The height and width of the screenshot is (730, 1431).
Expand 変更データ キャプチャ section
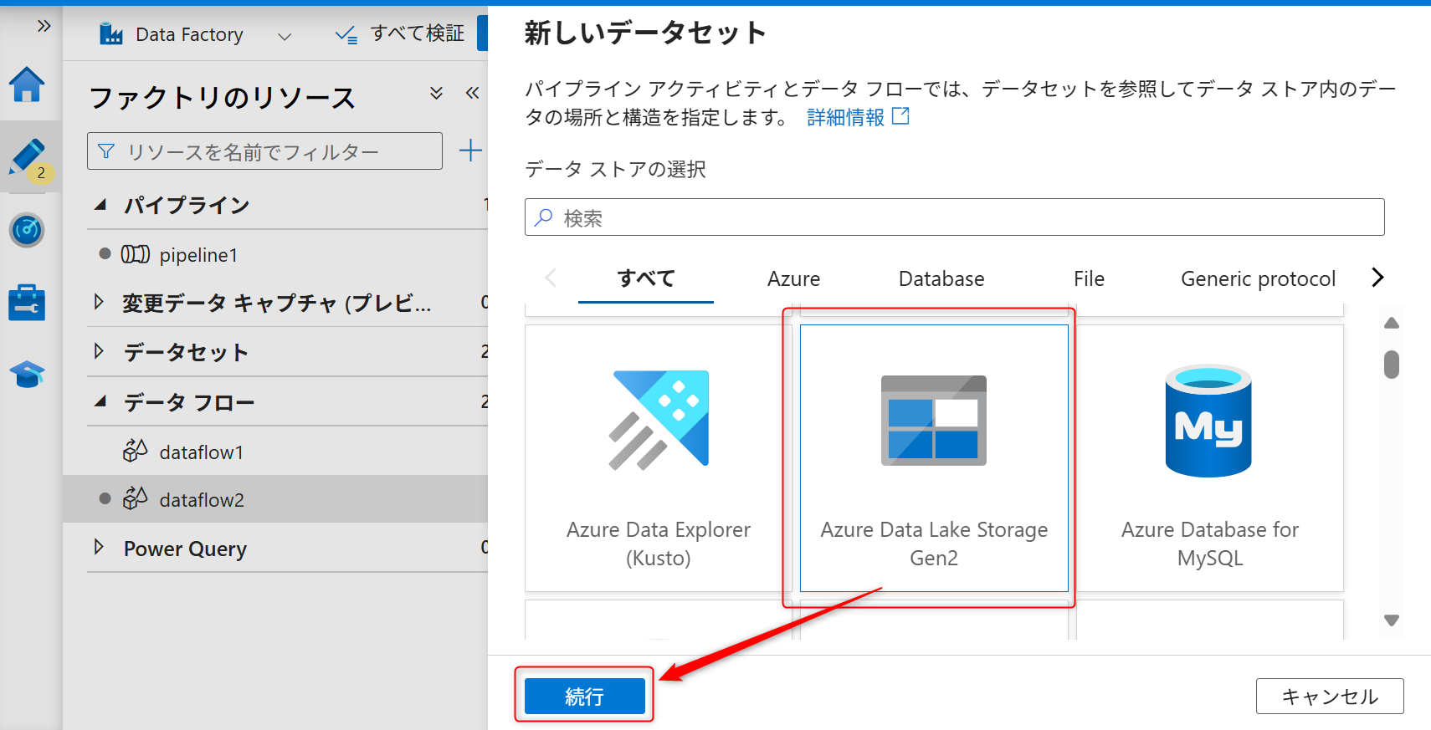(99, 302)
